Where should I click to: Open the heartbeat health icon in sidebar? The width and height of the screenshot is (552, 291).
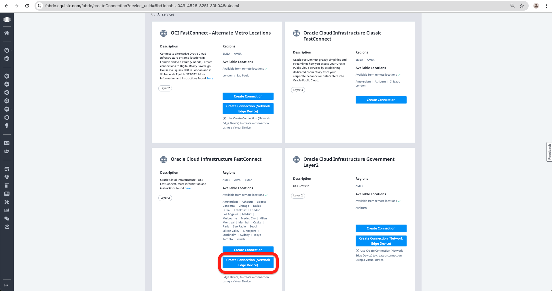tap(7, 177)
